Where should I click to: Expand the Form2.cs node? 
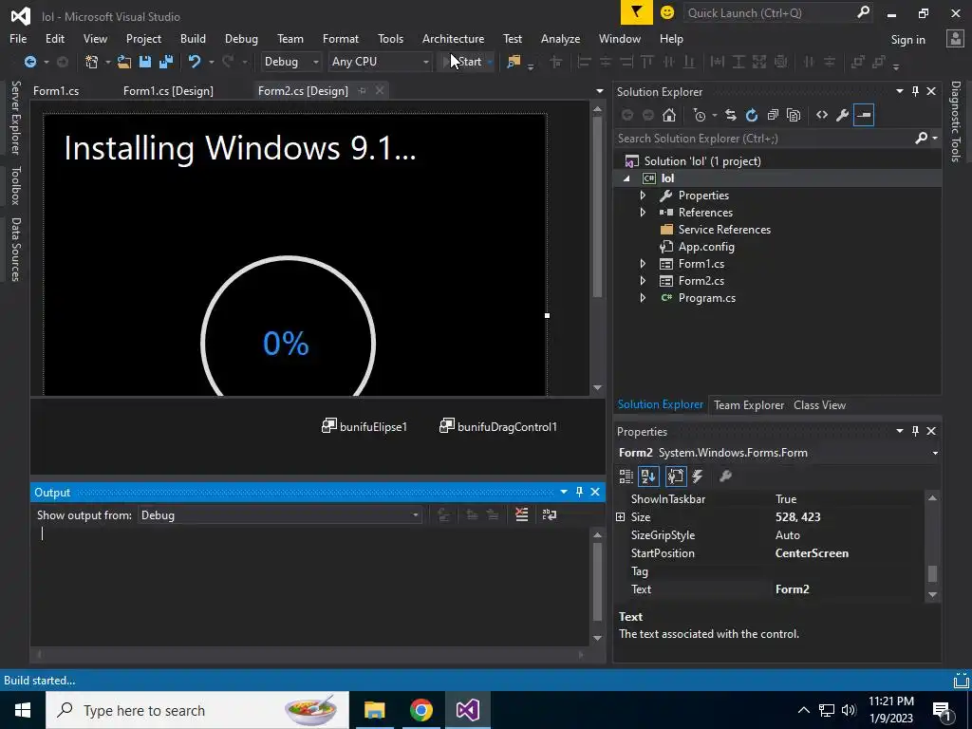pyautogui.click(x=643, y=281)
